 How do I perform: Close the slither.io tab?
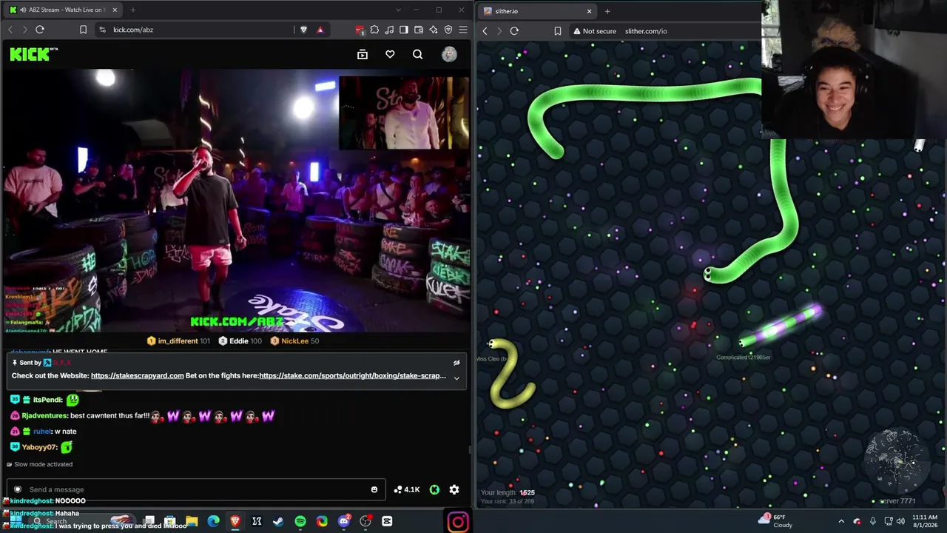589,11
